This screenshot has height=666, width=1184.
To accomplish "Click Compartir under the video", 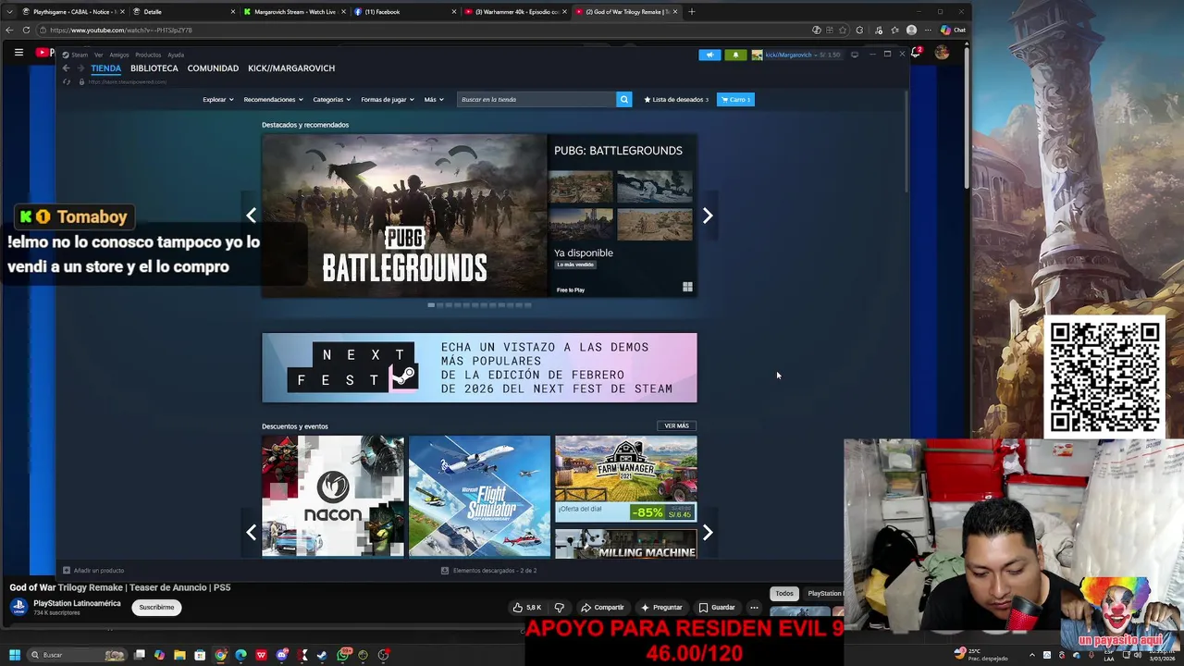I will tap(602, 608).
